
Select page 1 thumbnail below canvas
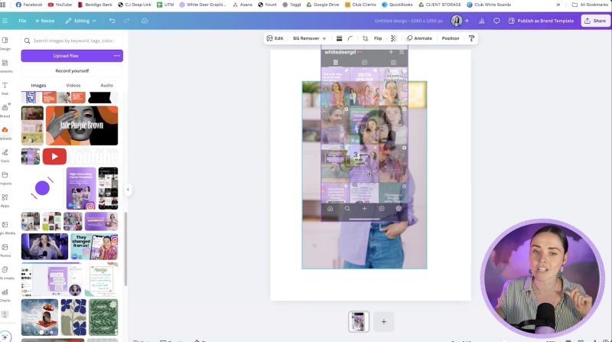point(359,321)
